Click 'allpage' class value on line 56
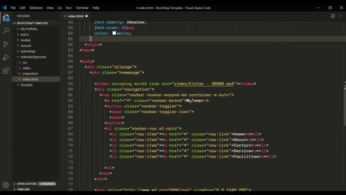Image resolution: width=346 pixels, height=195 pixels. tap(123, 67)
